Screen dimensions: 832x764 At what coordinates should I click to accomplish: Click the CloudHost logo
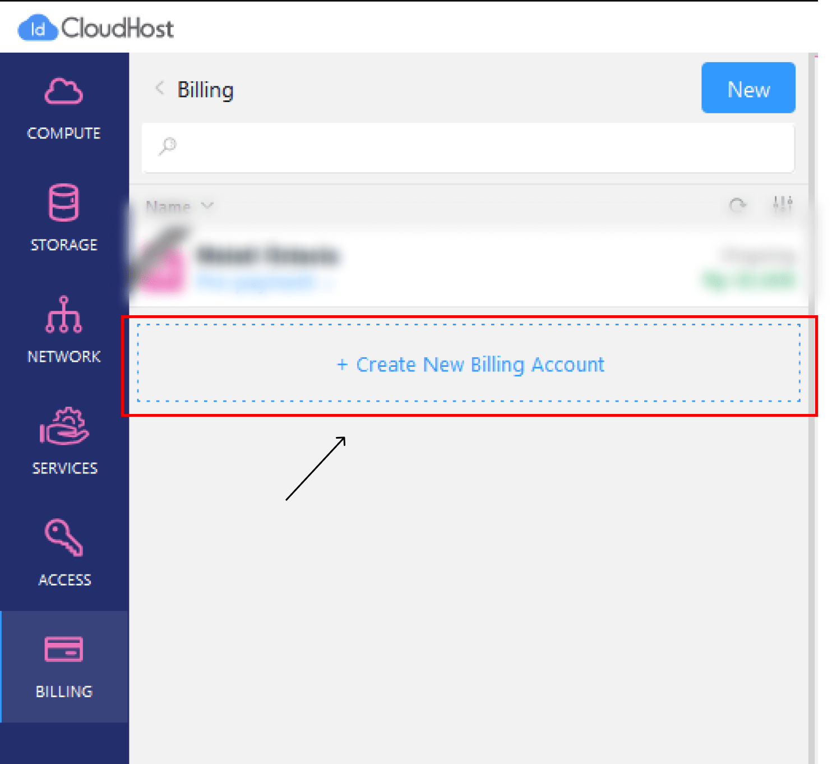point(96,27)
